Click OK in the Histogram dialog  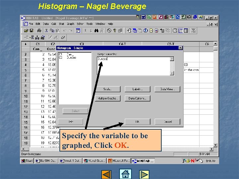[x=137, y=122]
